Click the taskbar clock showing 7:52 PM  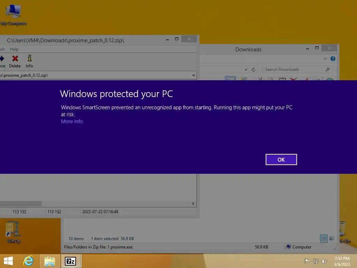[x=342, y=261]
